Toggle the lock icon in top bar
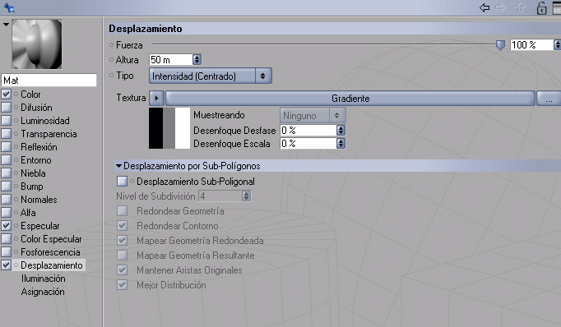This screenshot has width=561, height=327. [x=542, y=8]
